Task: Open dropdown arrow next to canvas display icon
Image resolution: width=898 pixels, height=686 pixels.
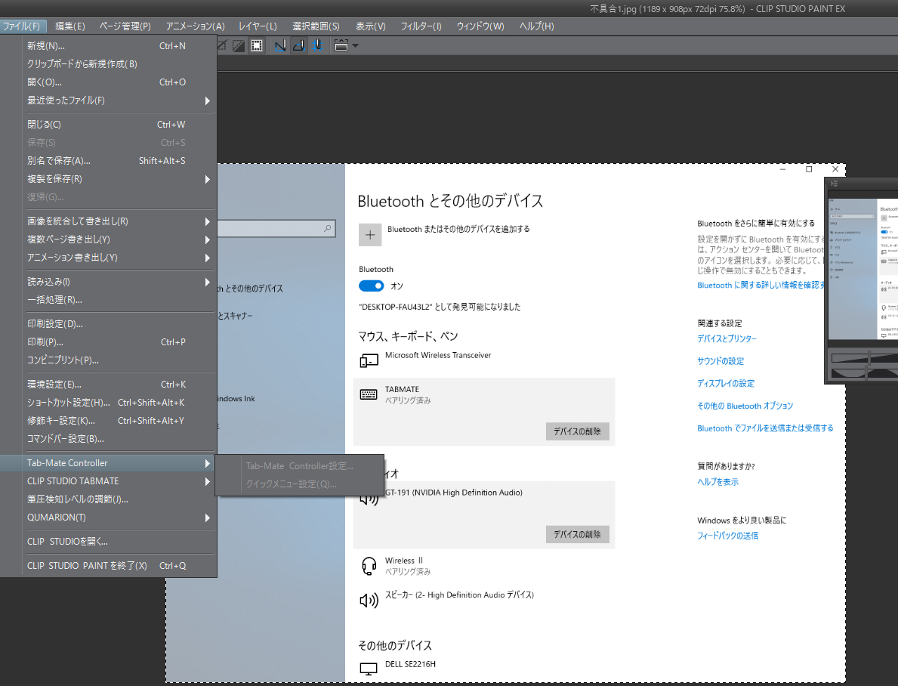Action: coord(355,45)
